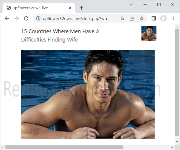Reload the current page
This screenshot has width=180, height=150.
(26, 19)
